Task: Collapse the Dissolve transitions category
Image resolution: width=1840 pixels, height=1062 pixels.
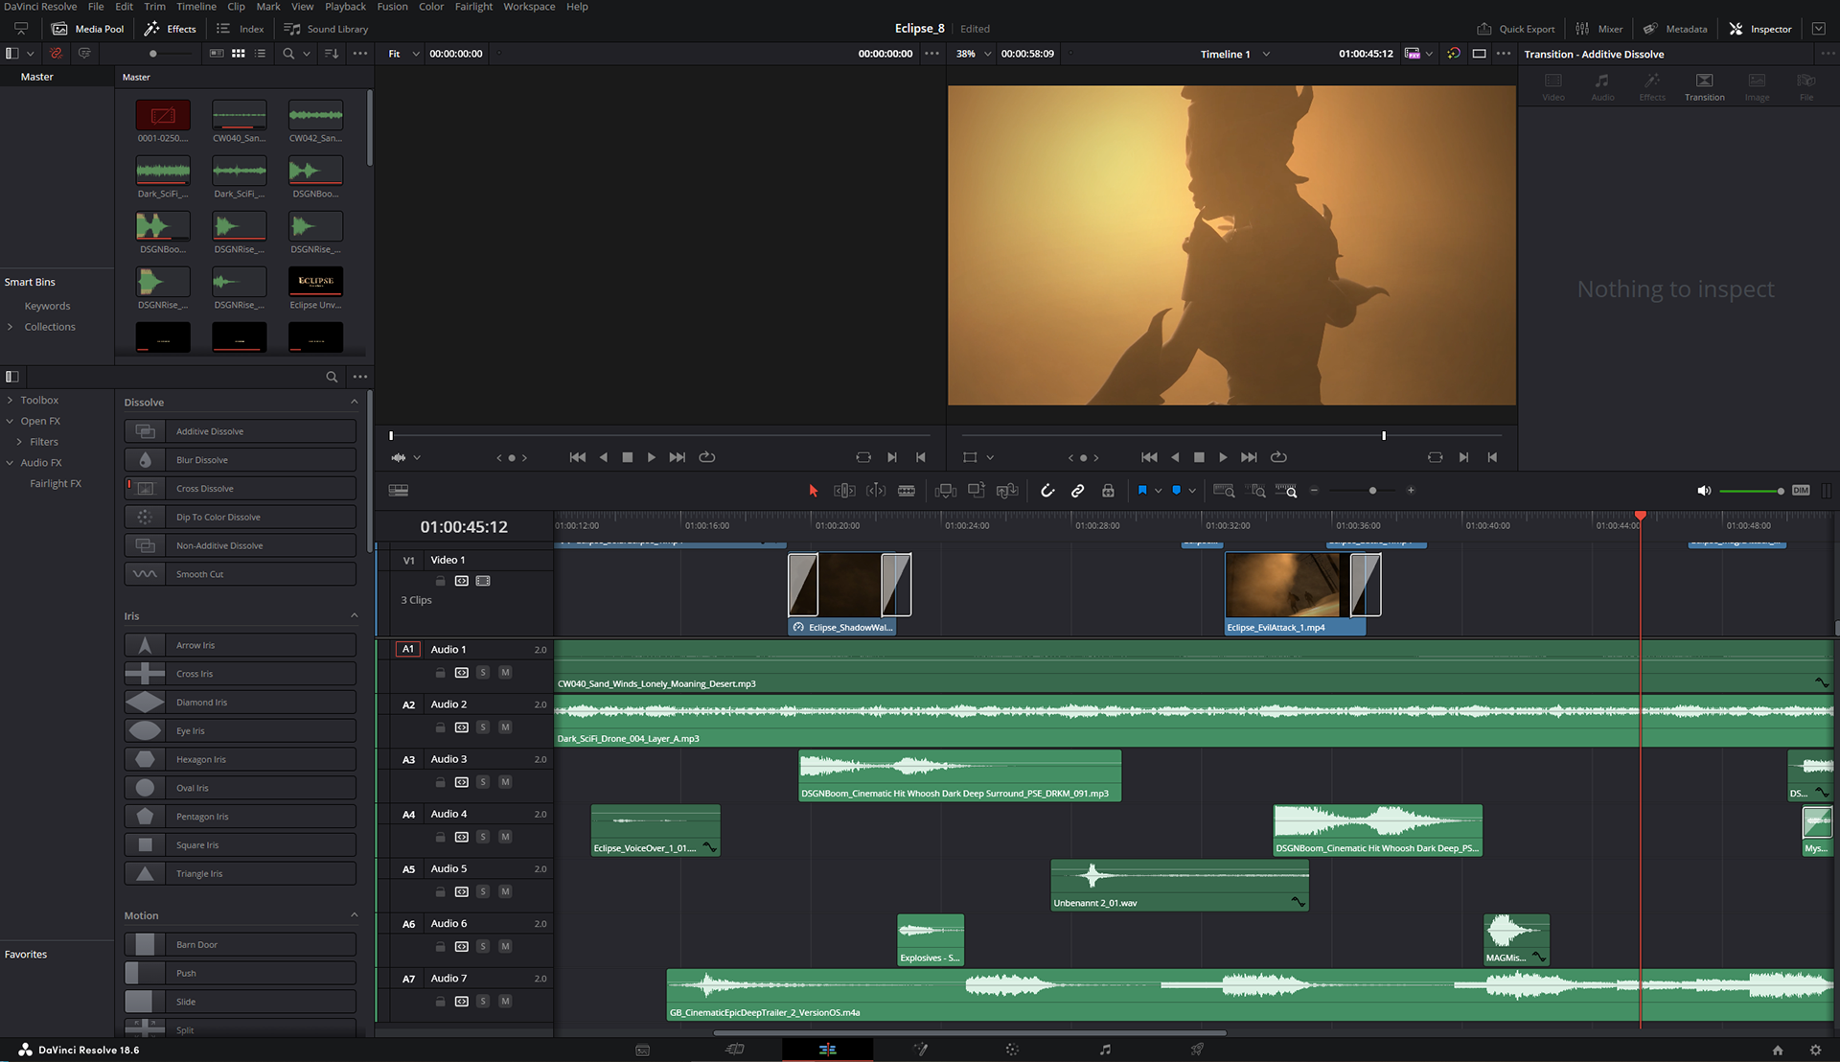Action: point(354,402)
